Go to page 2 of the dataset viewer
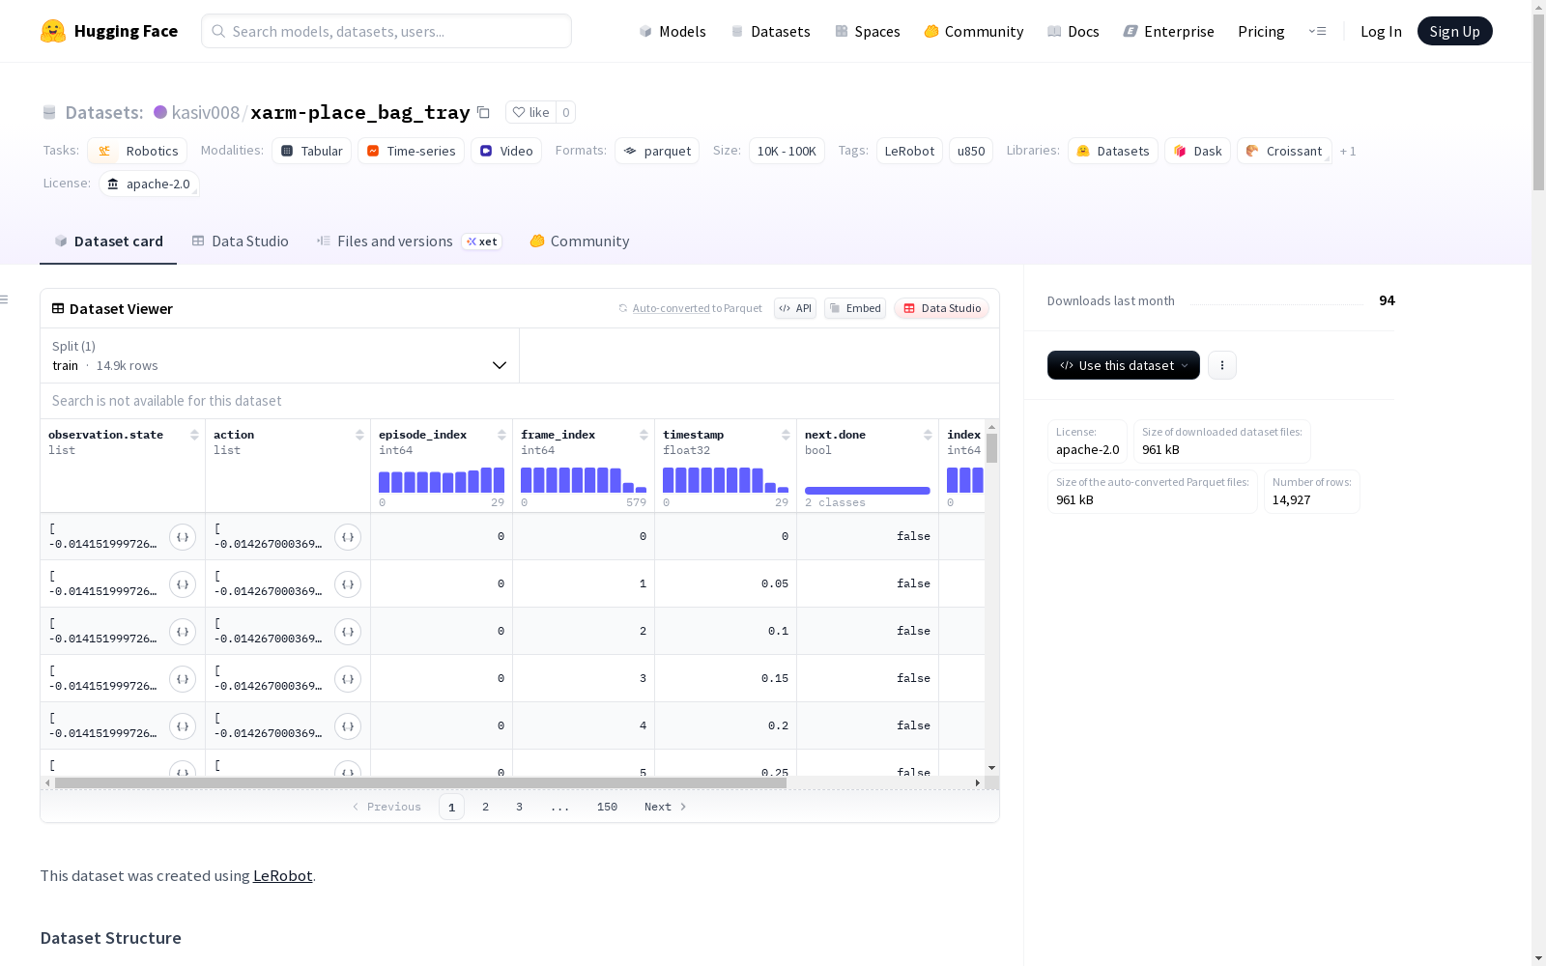Viewport: 1546px width, 966px height. tap(485, 807)
